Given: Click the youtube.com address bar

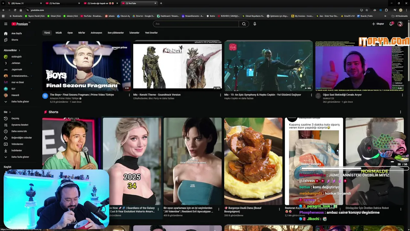Looking at the screenshot, I should click(192, 10).
